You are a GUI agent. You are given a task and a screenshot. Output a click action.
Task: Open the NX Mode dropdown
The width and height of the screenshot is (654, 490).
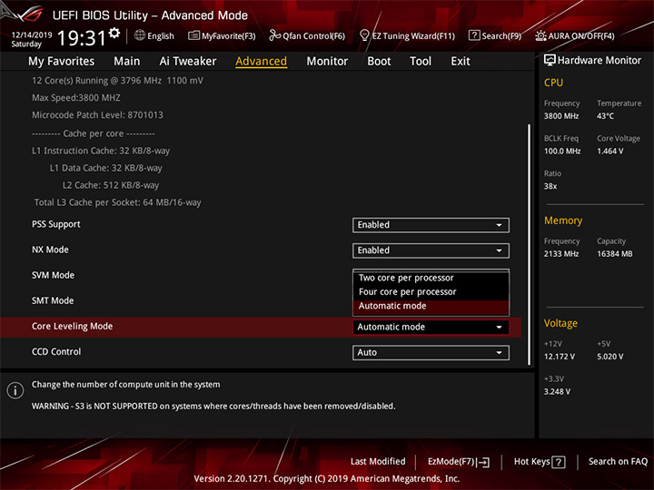pyautogui.click(x=431, y=250)
